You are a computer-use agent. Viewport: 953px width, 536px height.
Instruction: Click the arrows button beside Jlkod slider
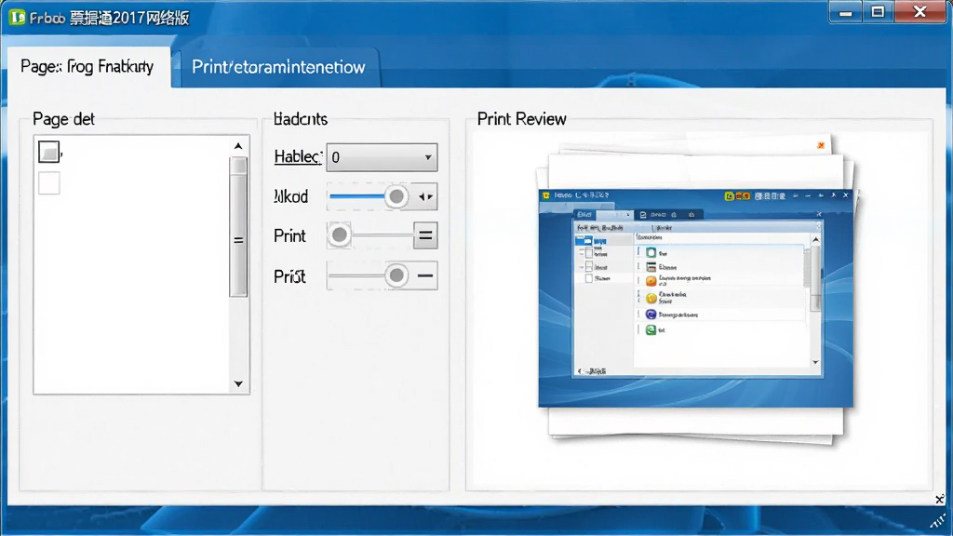point(425,197)
